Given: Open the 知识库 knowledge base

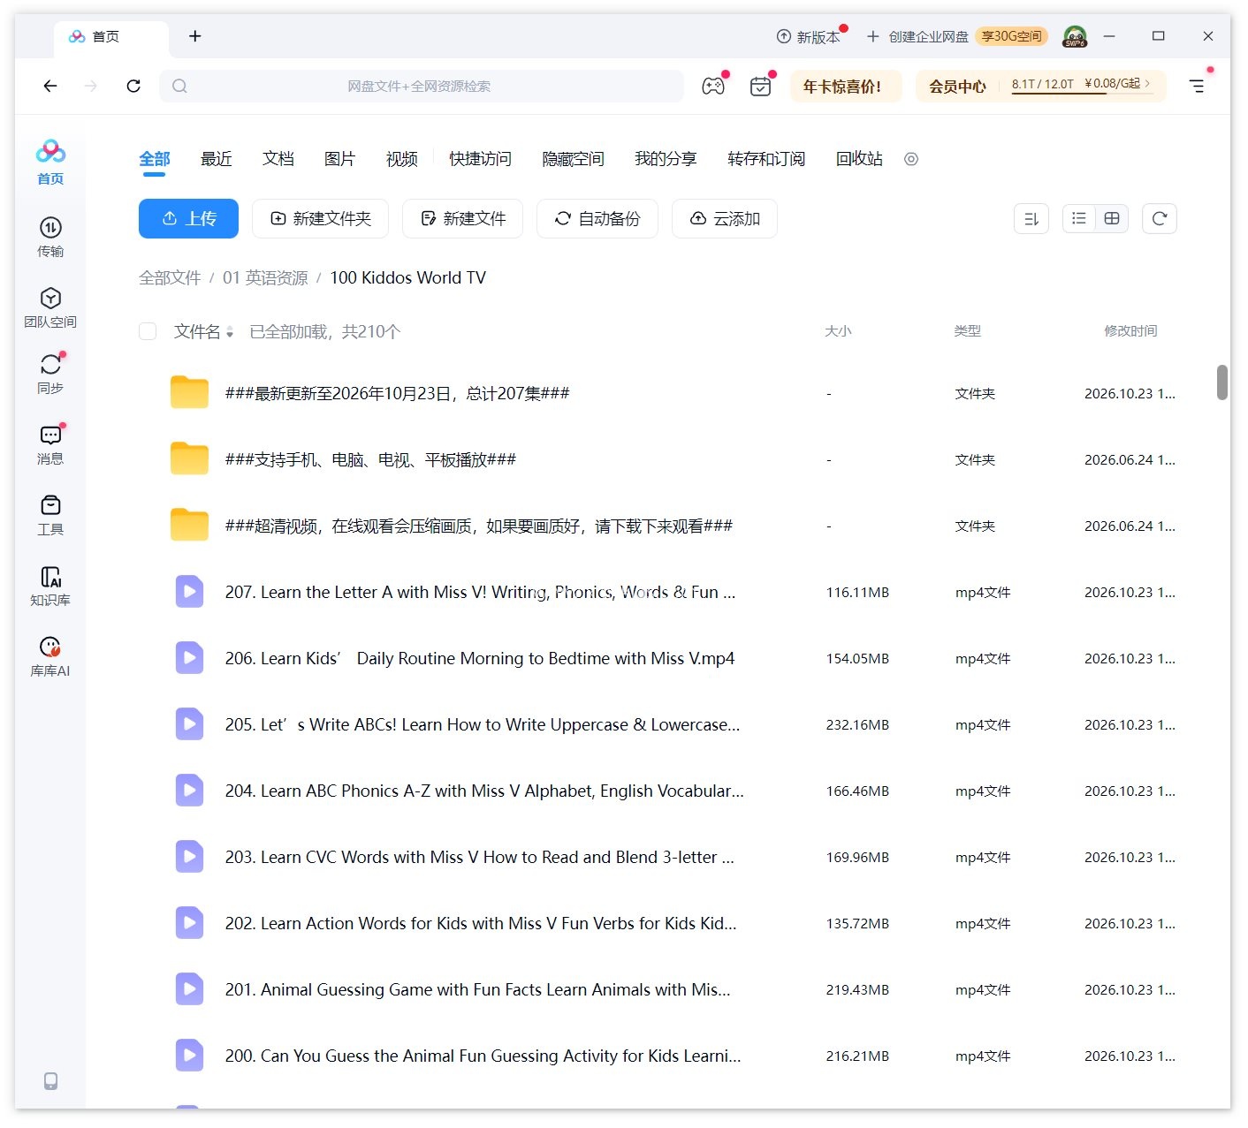Looking at the screenshot, I should [x=50, y=586].
